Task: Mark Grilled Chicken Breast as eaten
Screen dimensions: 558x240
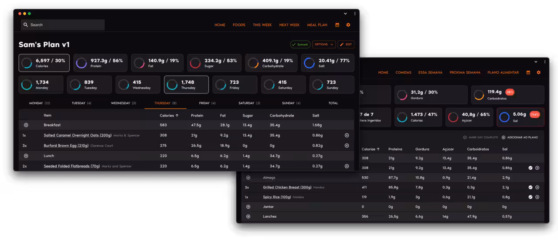Action: coord(531,187)
